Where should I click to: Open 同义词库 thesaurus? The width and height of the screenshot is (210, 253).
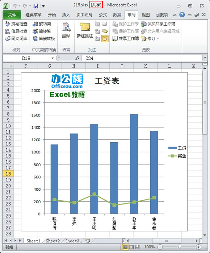coord(16,39)
